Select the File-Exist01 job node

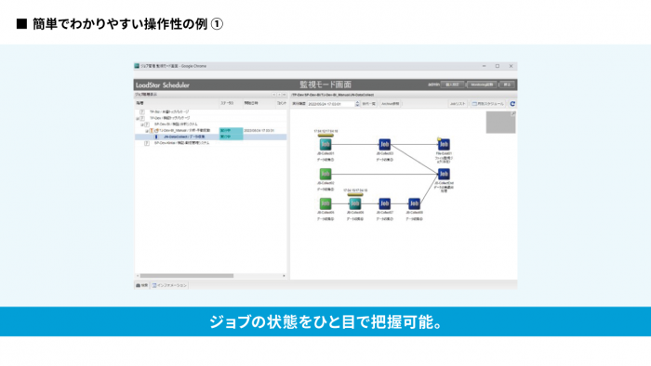point(444,144)
